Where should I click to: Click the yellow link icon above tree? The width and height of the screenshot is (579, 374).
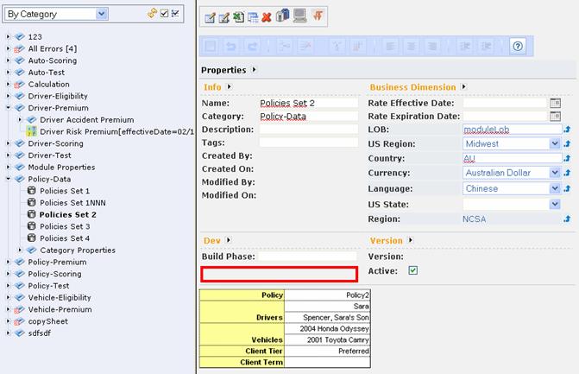tap(152, 14)
